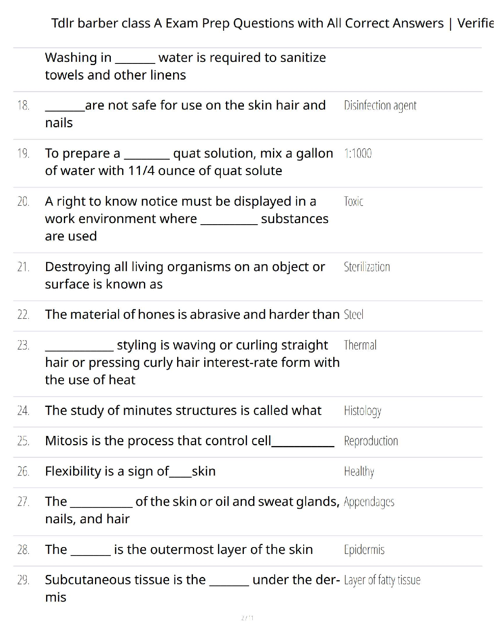Click the document title heading text
Image resolution: width=495 pixels, height=640 pixels.
coord(272,23)
